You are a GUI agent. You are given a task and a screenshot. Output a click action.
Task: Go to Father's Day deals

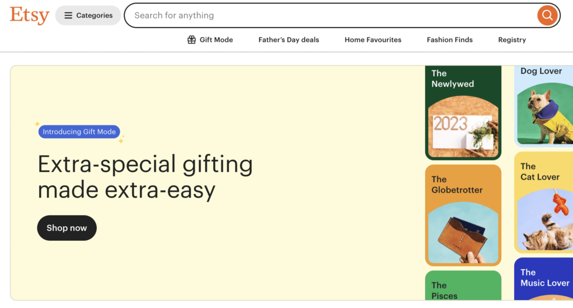pyautogui.click(x=289, y=40)
